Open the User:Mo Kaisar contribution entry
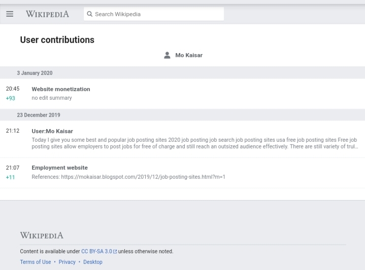The width and height of the screenshot is (365, 270). tap(52, 131)
